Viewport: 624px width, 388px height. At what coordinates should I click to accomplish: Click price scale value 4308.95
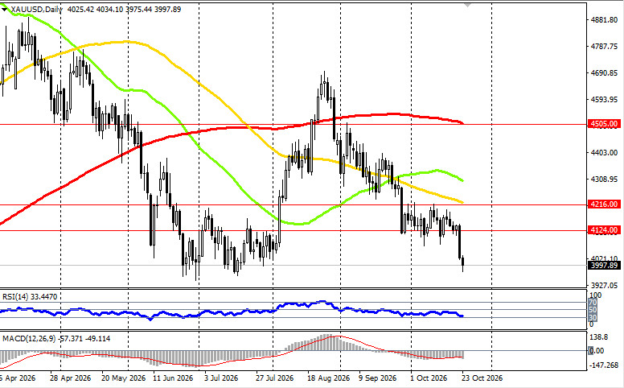pyautogui.click(x=605, y=180)
